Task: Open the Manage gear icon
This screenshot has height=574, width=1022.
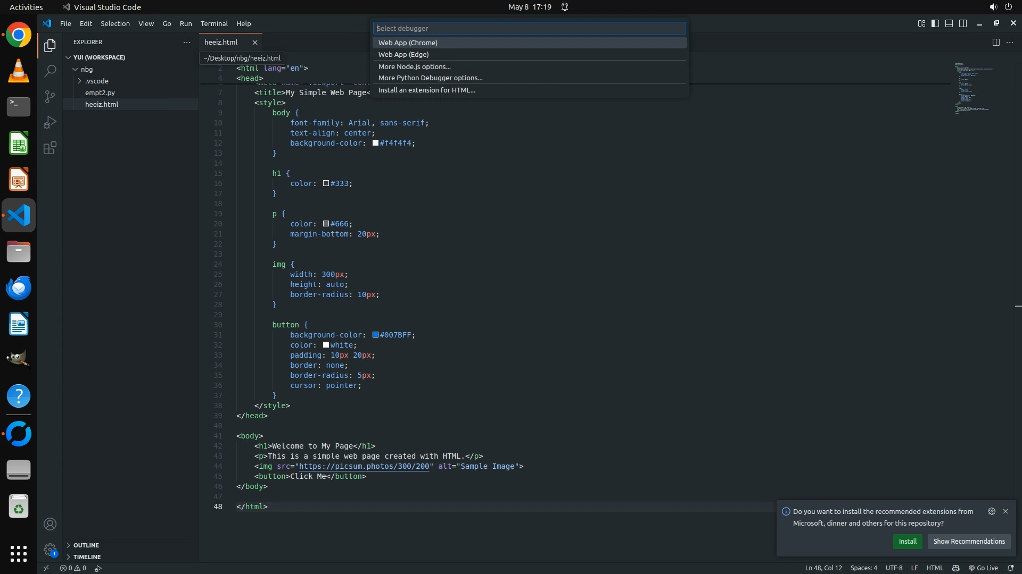Action: [50, 550]
